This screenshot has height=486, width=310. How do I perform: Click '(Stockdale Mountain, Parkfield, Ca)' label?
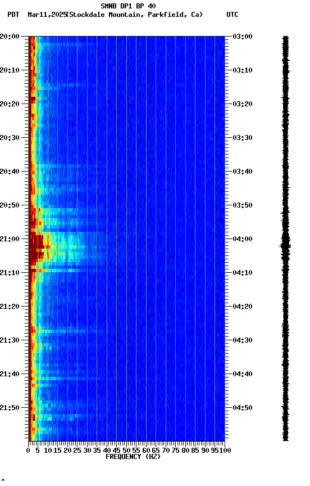click(x=135, y=15)
